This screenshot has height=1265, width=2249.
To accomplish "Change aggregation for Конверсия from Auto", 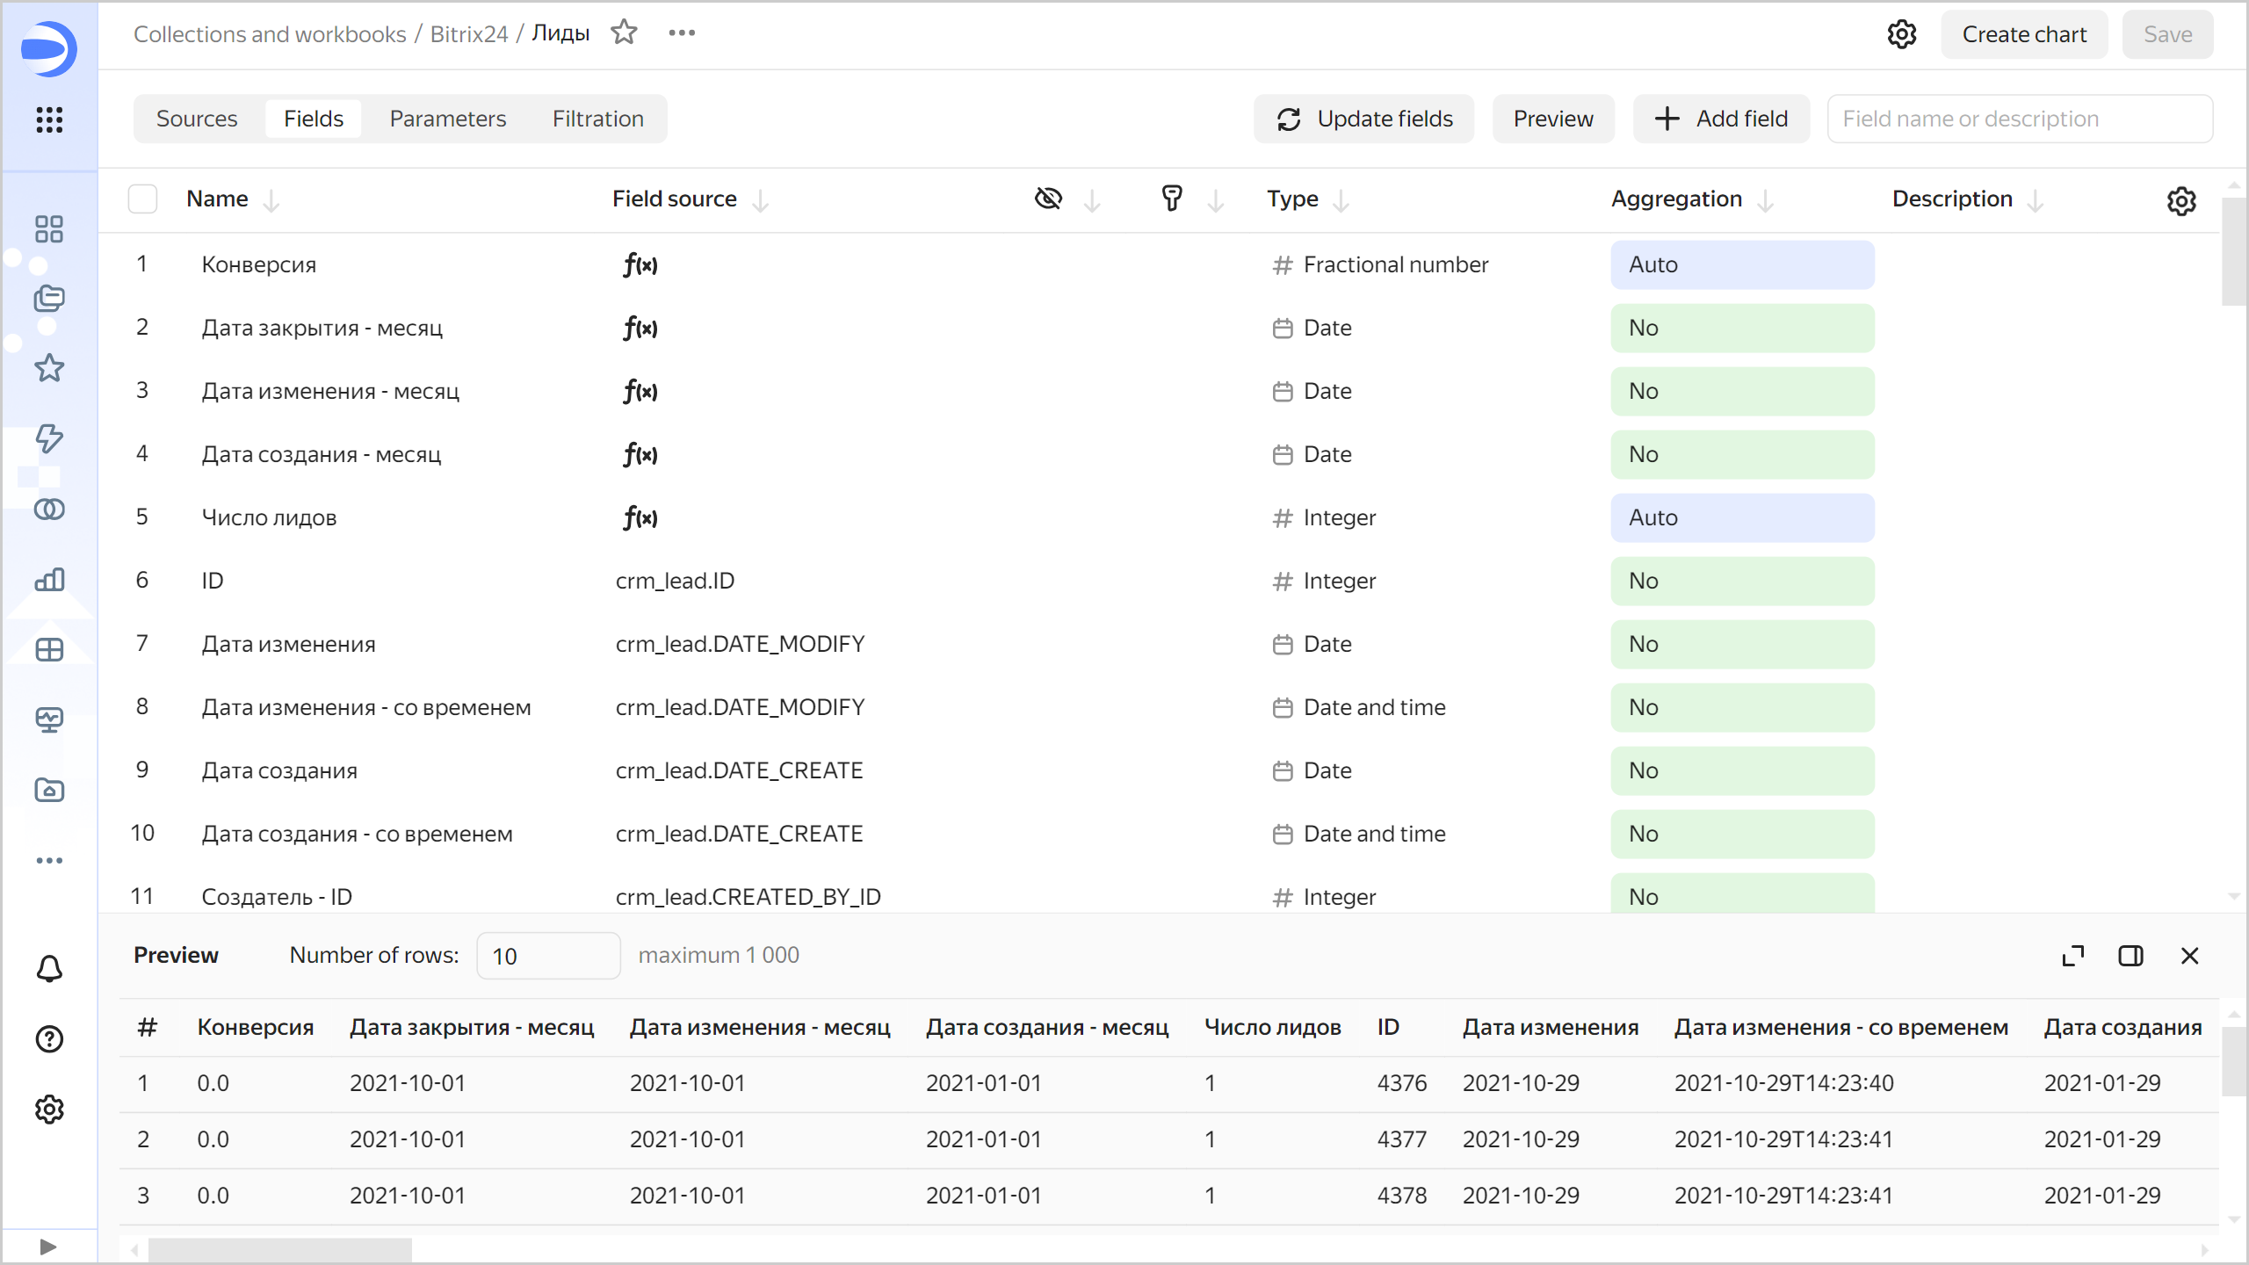I will click(1741, 264).
